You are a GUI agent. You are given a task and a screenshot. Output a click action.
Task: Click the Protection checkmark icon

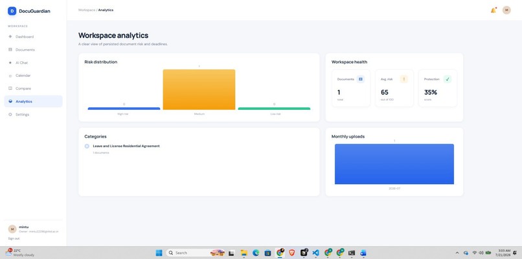448,79
